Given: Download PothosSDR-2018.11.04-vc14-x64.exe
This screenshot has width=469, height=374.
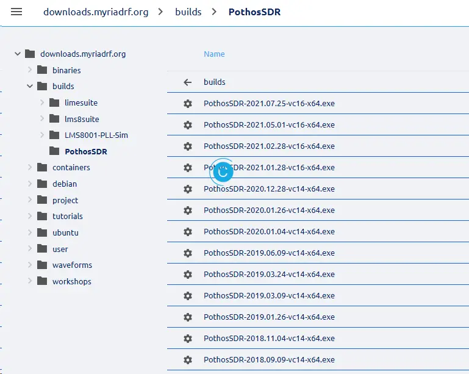Looking at the screenshot, I should (269, 339).
